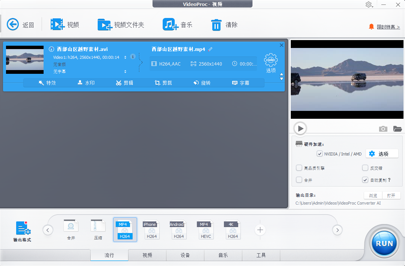Viewport: 405px width, 266px height.
Task: Choose the iPhone H264 conversion profile
Action: click(x=151, y=230)
